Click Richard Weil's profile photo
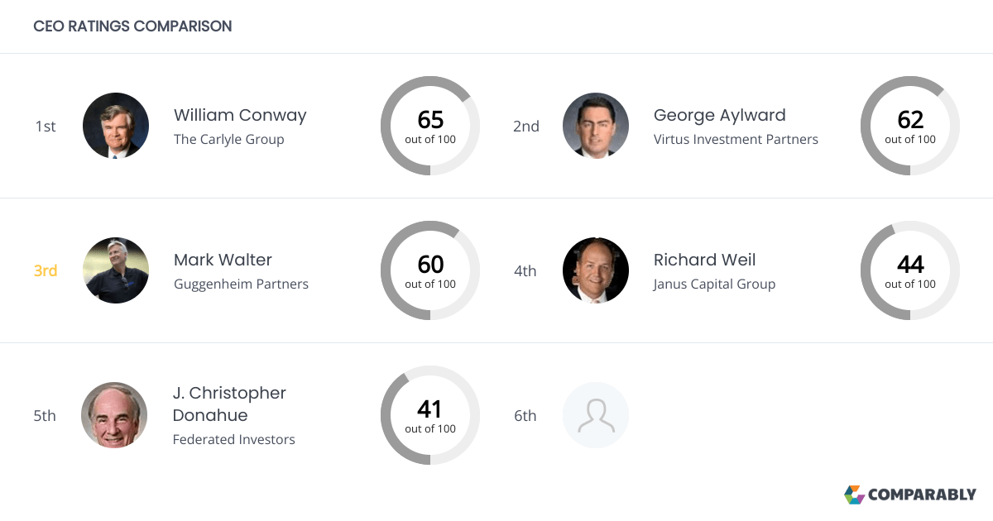993x521 pixels. pyautogui.click(x=596, y=270)
